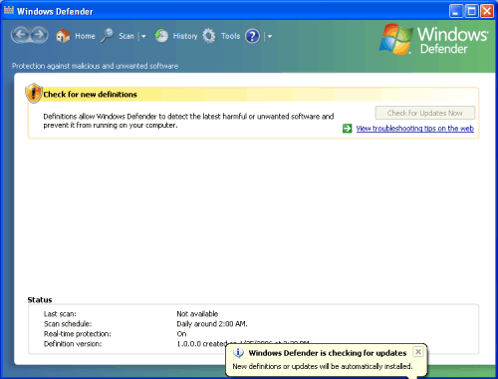Screen dimensions: 498x379
Task: Start a scan with the magnifier icon
Action: click(x=107, y=36)
